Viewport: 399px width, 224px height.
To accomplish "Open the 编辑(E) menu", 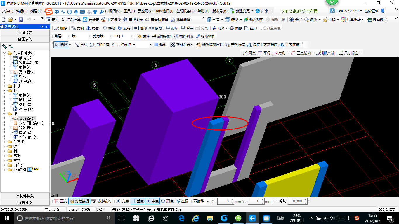I will pyautogui.click(x=22, y=11).
